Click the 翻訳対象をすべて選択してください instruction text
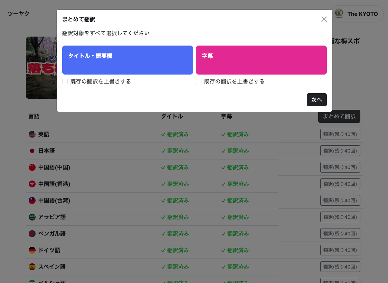The width and height of the screenshot is (388, 283). (x=106, y=33)
